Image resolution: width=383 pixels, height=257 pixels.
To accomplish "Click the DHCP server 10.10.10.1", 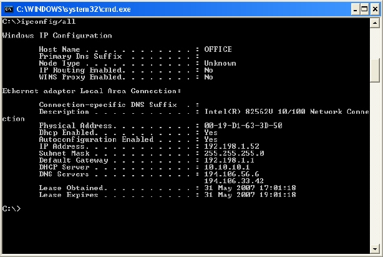I will (227, 167).
